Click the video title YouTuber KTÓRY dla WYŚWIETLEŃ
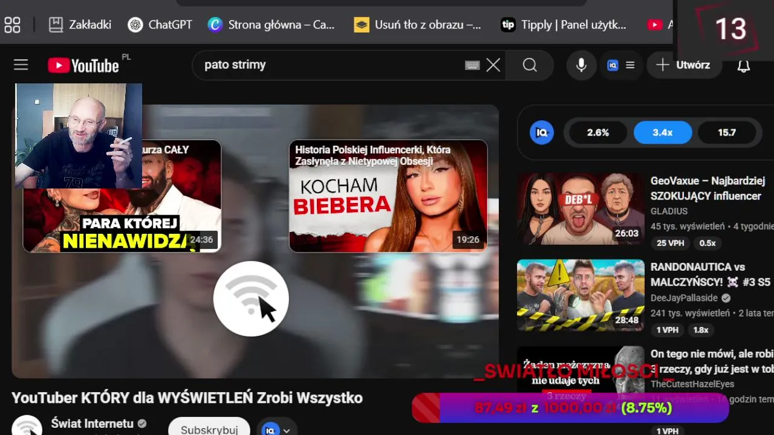 (187, 398)
